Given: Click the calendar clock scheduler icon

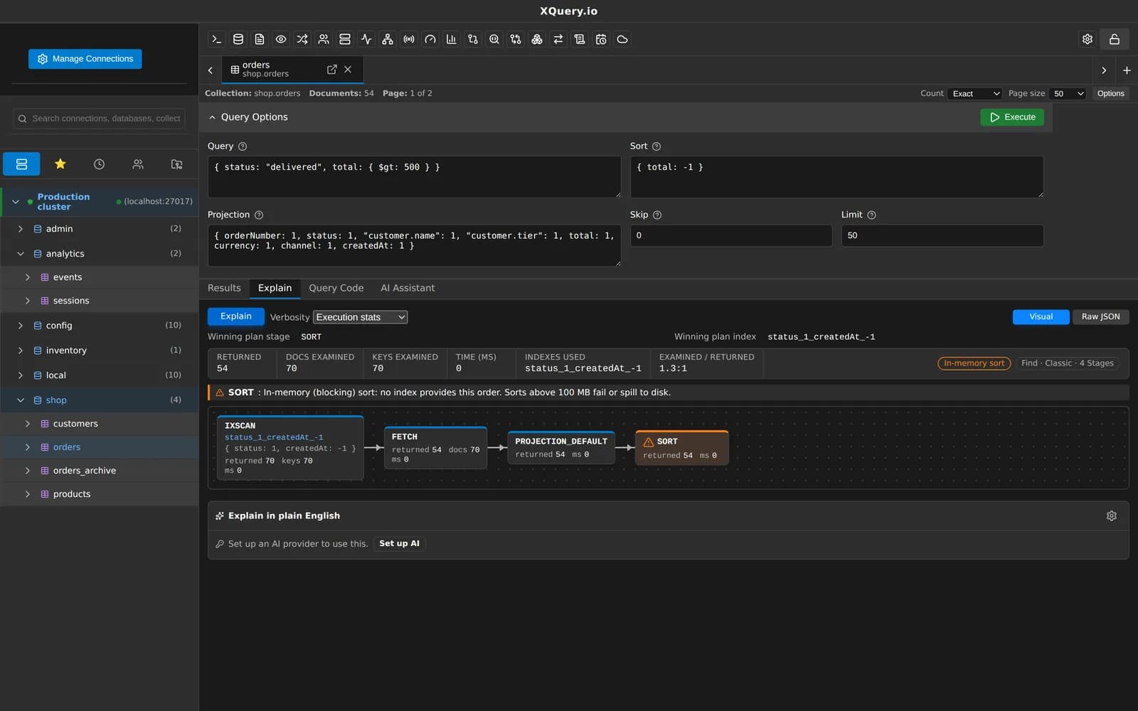Looking at the screenshot, I should 601,39.
